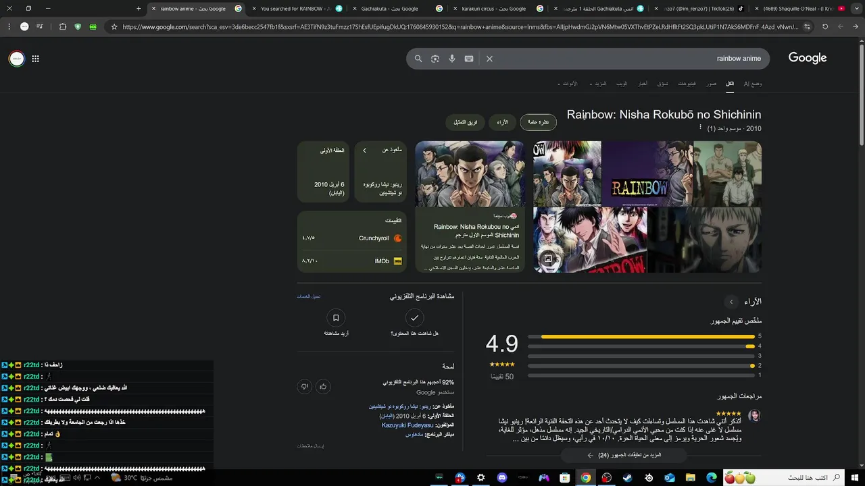Open Steam from the taskbar
865x486 pixels.
coord(628,478)
